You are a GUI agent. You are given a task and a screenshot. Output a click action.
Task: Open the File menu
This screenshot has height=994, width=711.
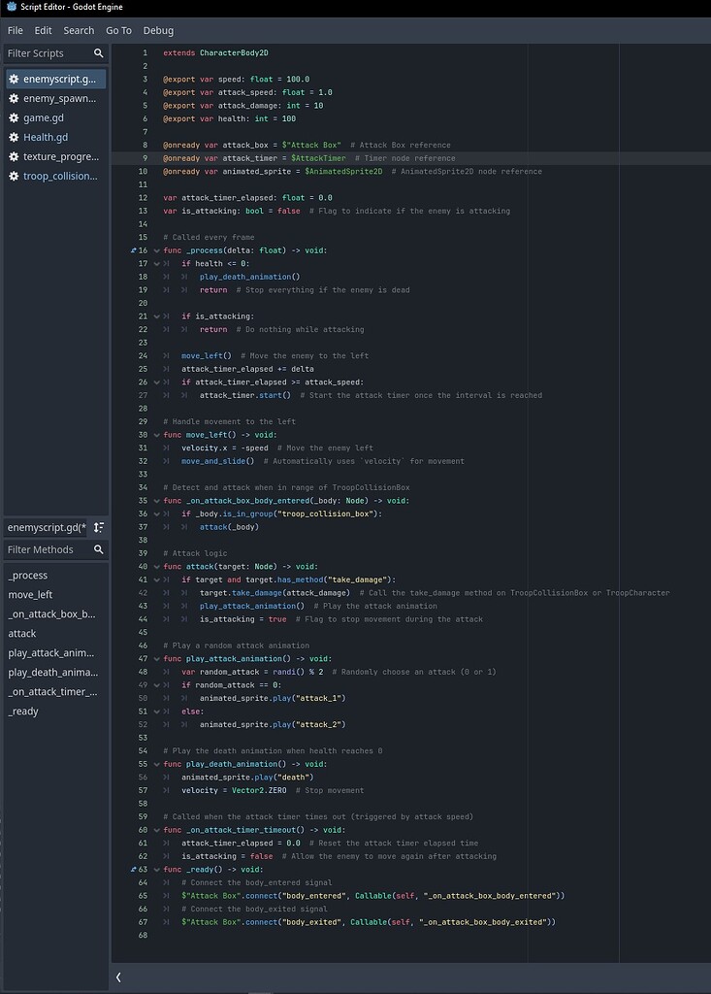tap(15, 30)
